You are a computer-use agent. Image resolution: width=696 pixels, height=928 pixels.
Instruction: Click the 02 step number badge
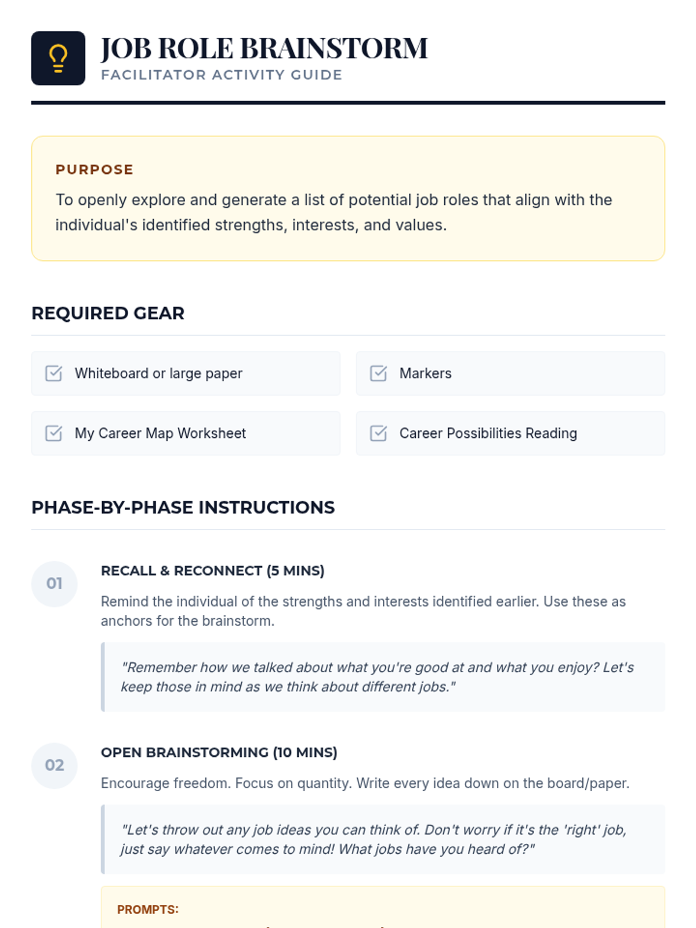tap(55, 766)
